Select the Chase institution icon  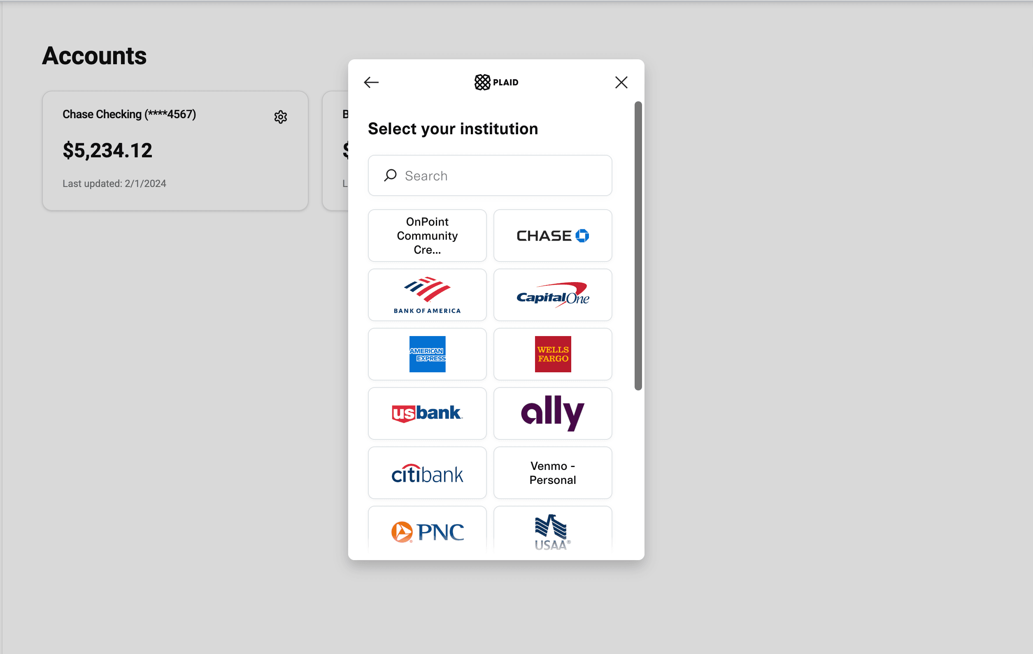pos(553,236)
